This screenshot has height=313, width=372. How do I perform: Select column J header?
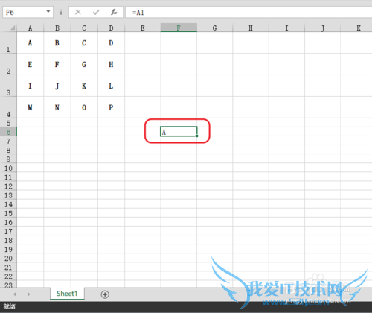pos(323,28)
